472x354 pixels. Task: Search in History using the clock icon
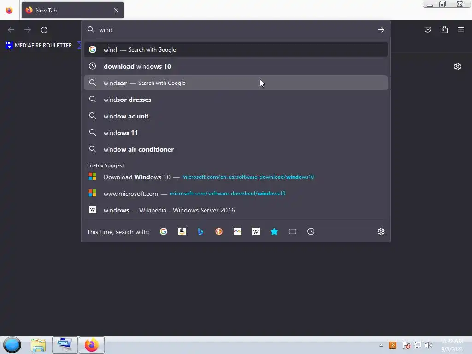click(311, 231)
